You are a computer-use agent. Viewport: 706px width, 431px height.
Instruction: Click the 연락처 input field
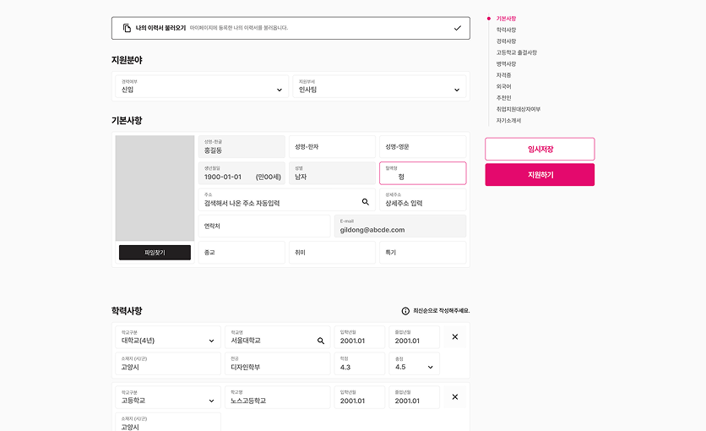(264, 226)
